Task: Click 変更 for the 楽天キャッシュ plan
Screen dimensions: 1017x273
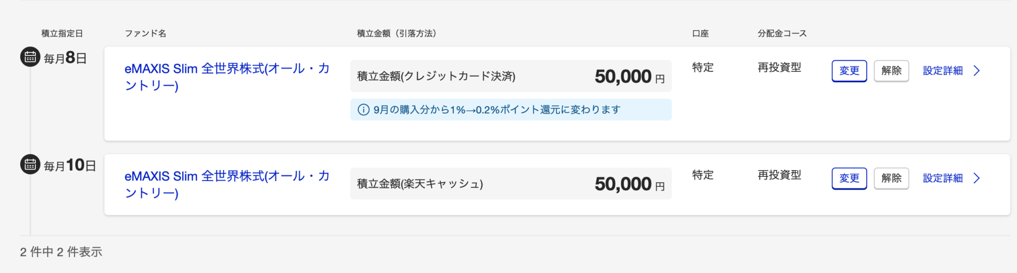Action: pos(849,178)
